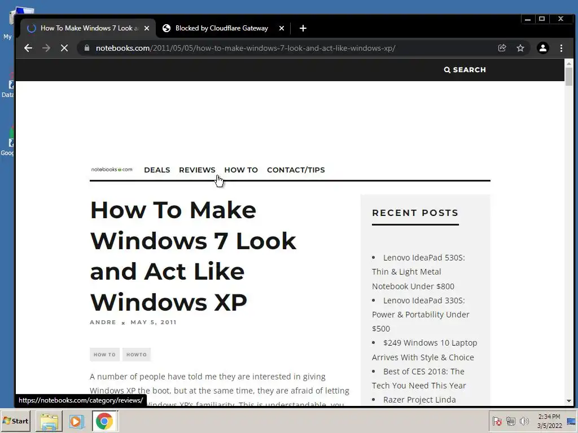Bookmark this page with star

520,48
